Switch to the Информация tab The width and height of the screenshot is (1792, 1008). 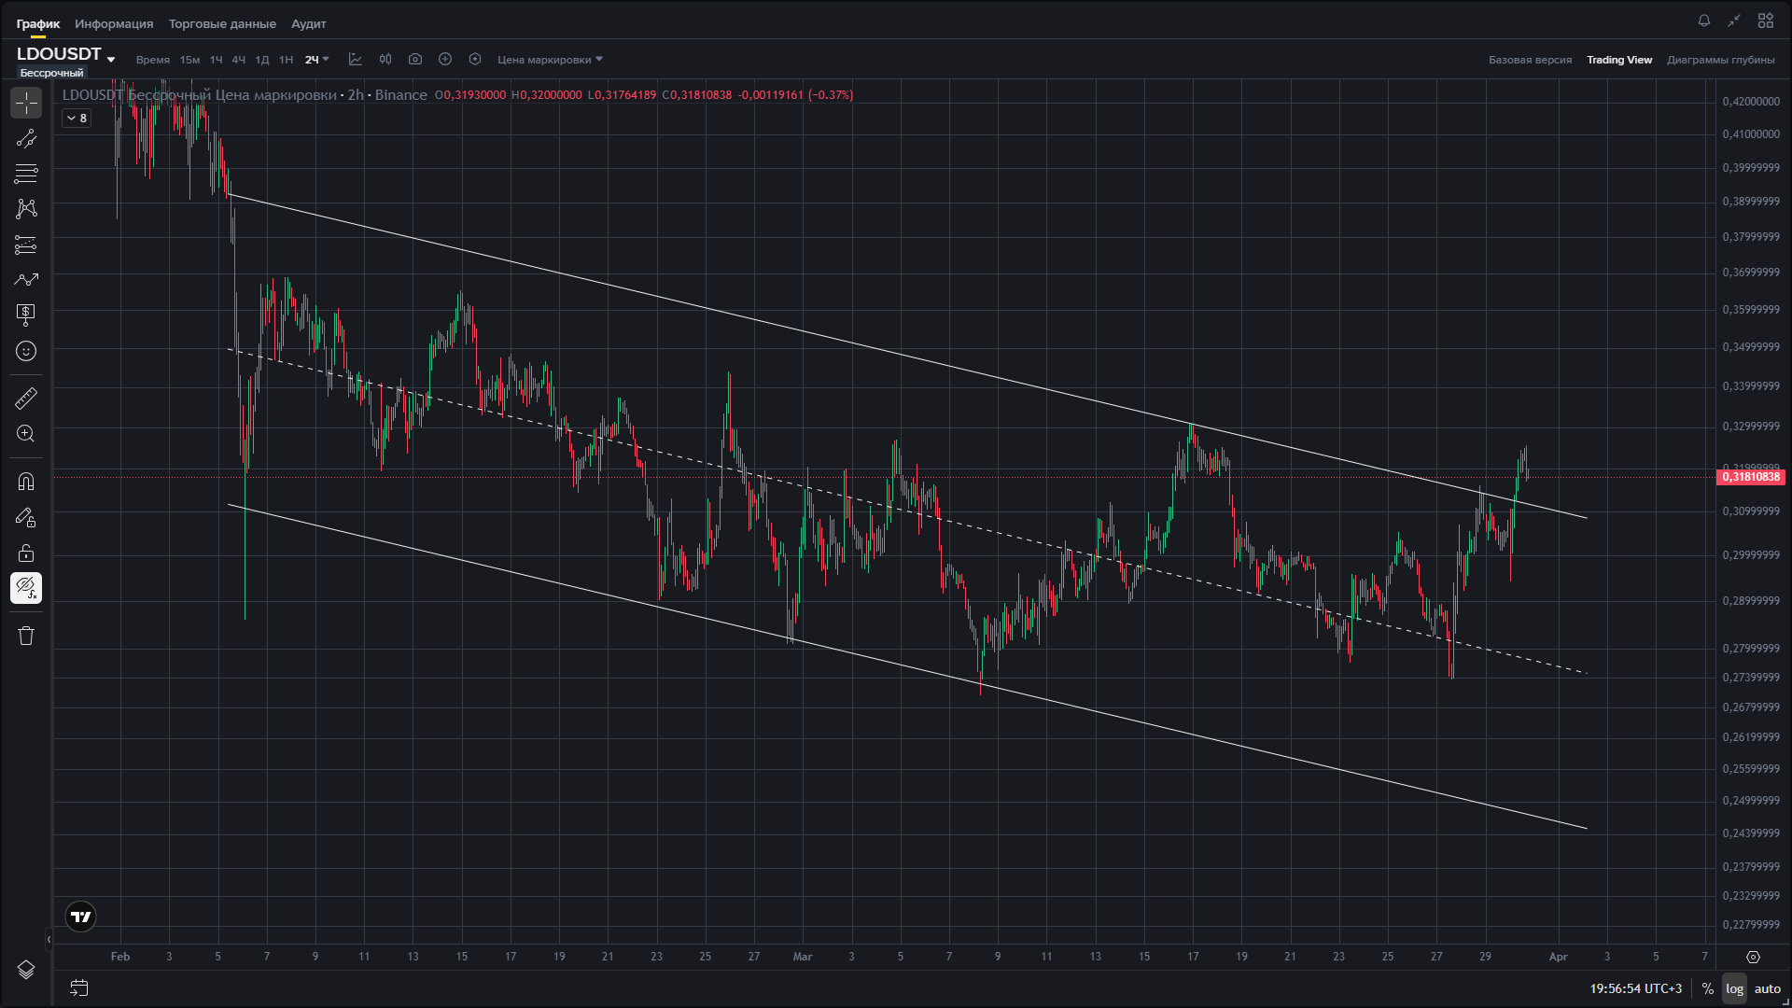pyautogui.click(x=114, y=23)
